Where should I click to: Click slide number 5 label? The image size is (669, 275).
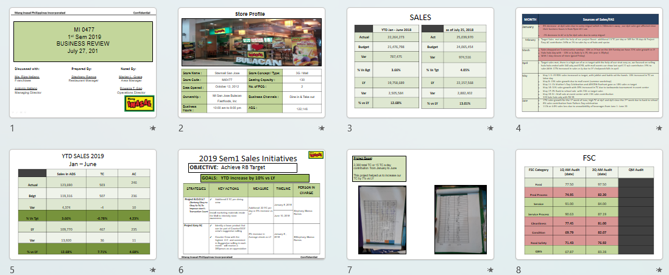point(12,270)
